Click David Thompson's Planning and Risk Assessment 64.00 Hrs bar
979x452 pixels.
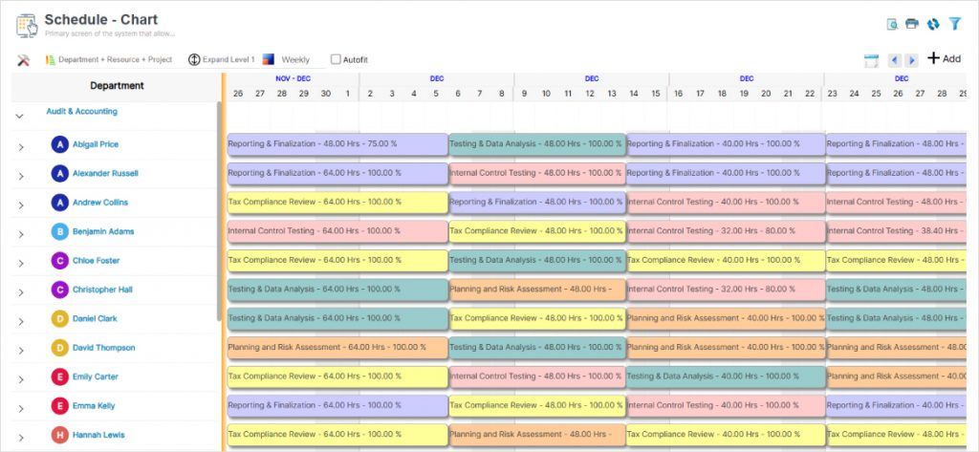point(337,348)
